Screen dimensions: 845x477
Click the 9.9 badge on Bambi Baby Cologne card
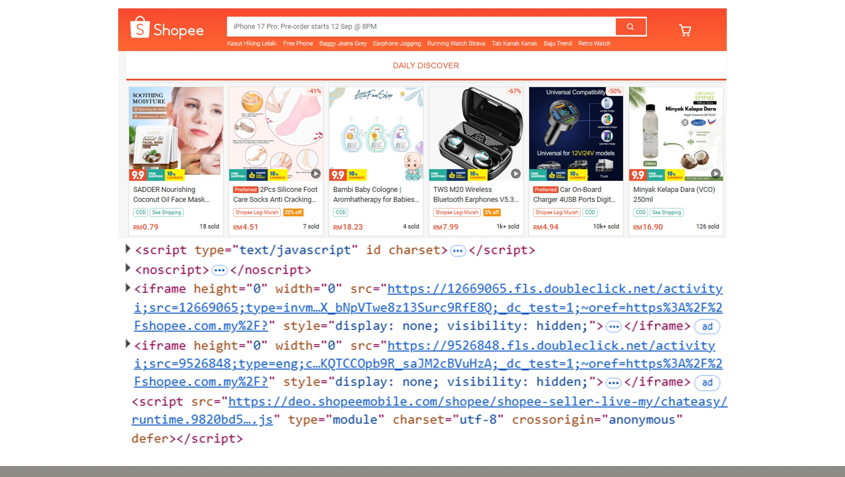coord(338,175)
